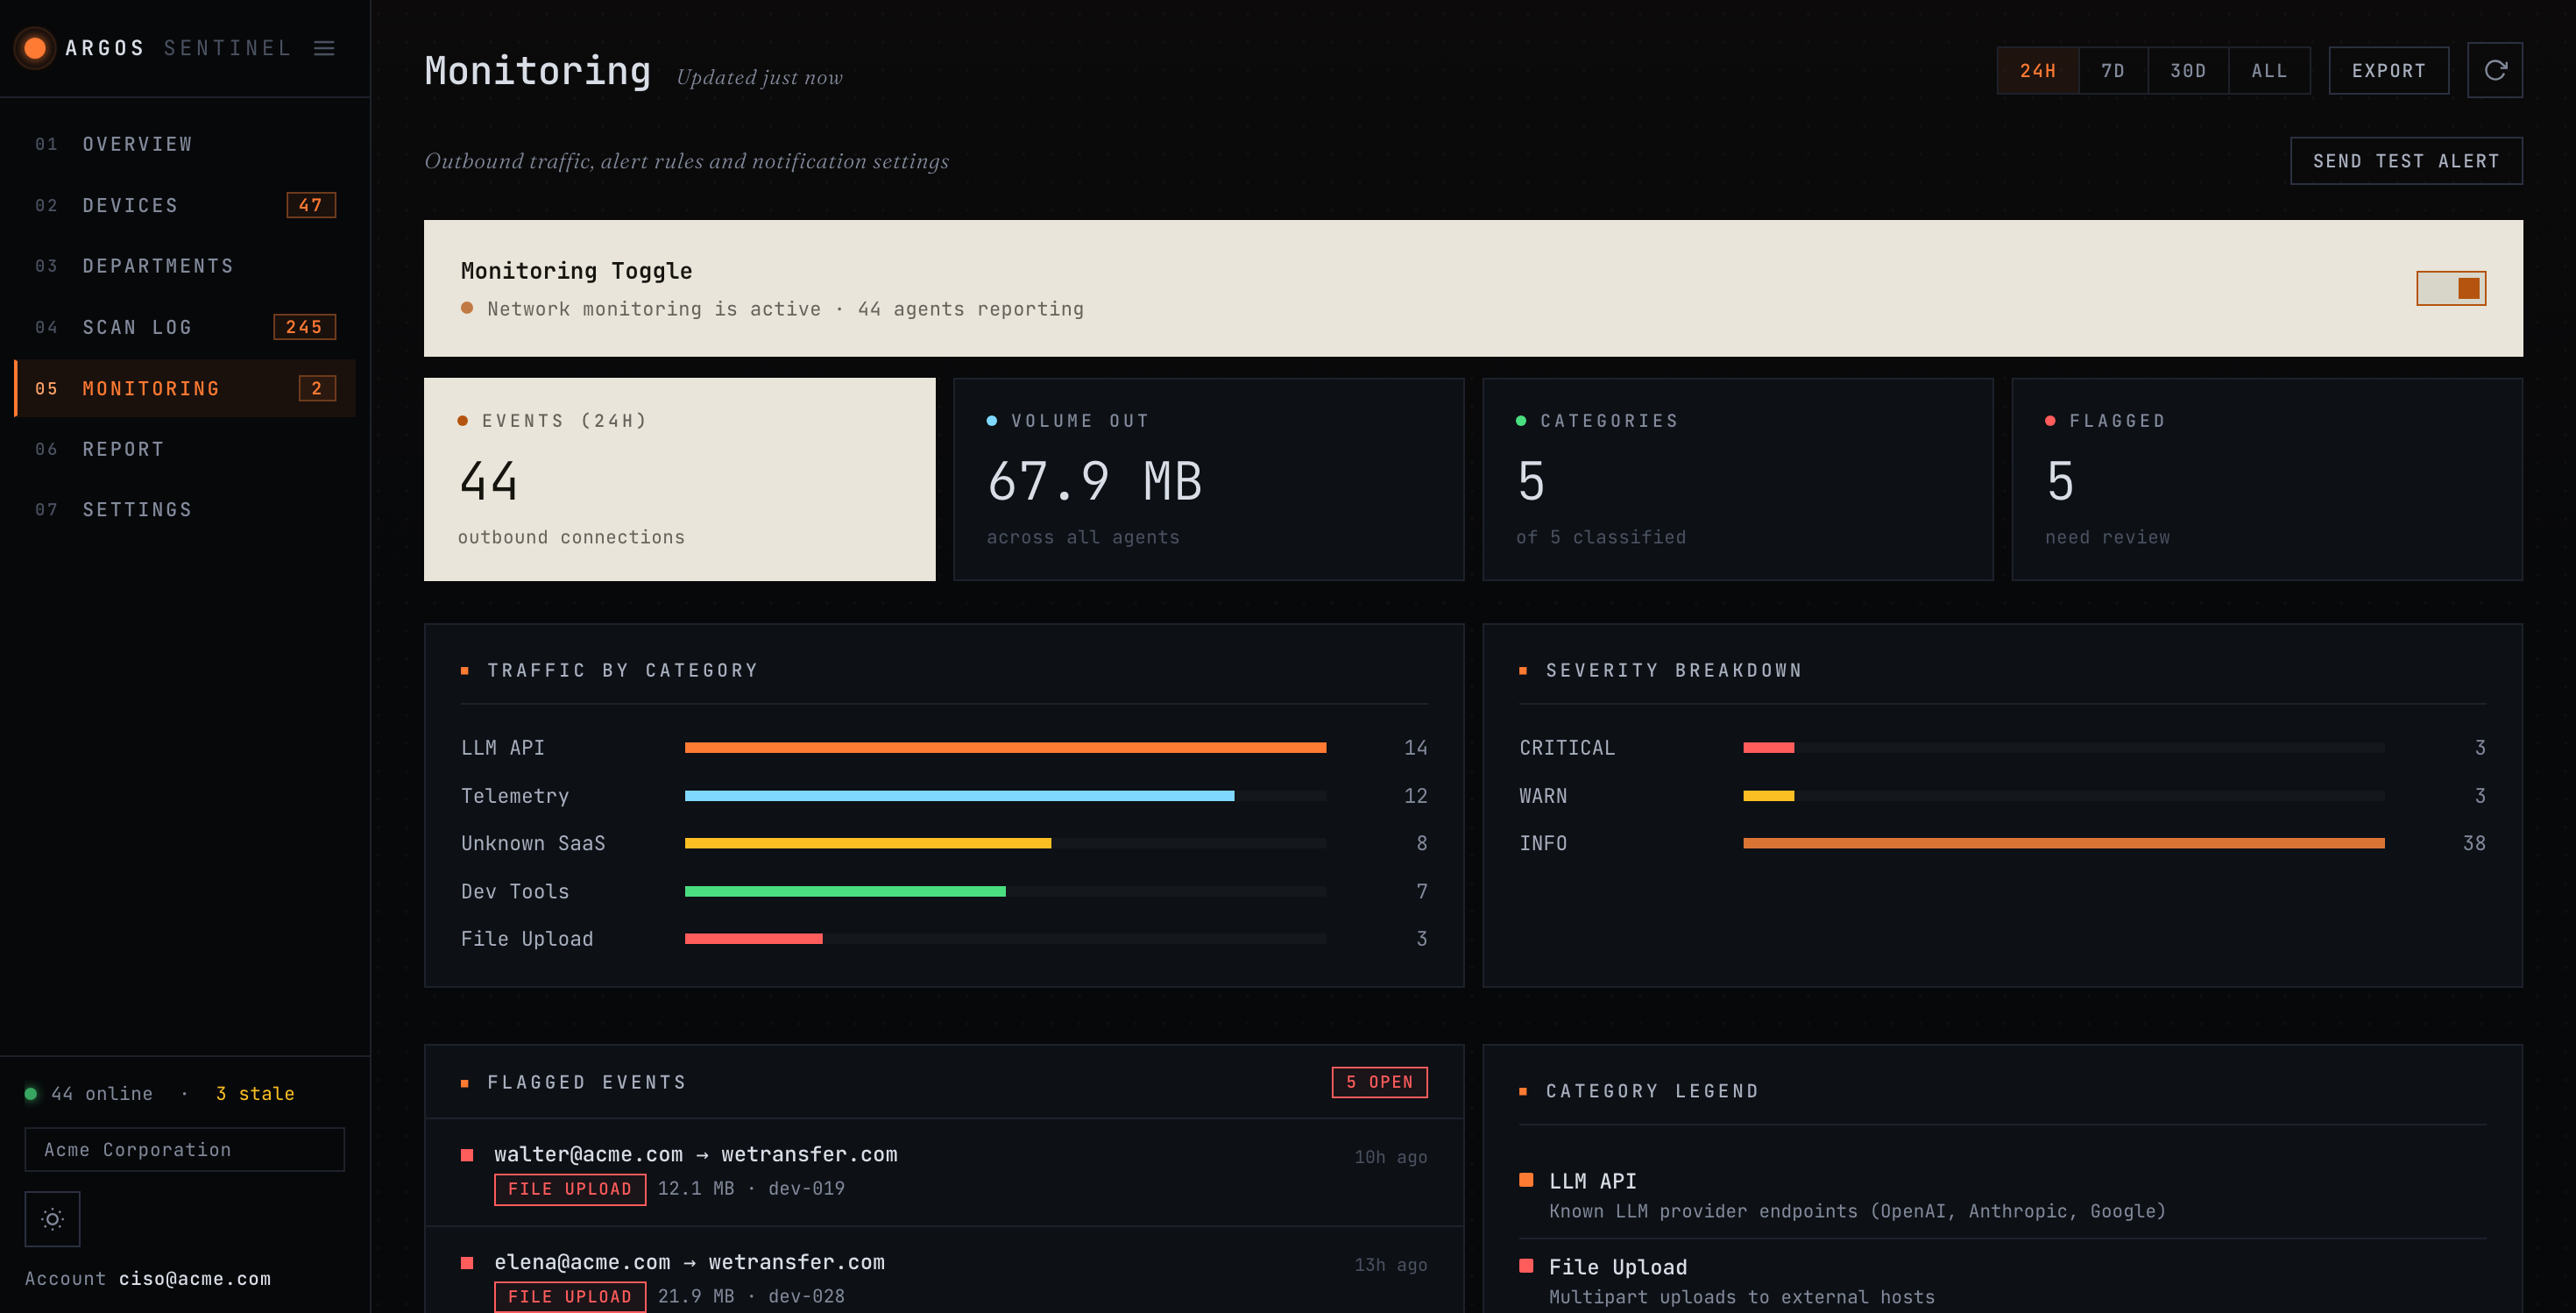Select the Volume Out stat card
This screenshot has height=1313, width=2576.
(1208, 479)
